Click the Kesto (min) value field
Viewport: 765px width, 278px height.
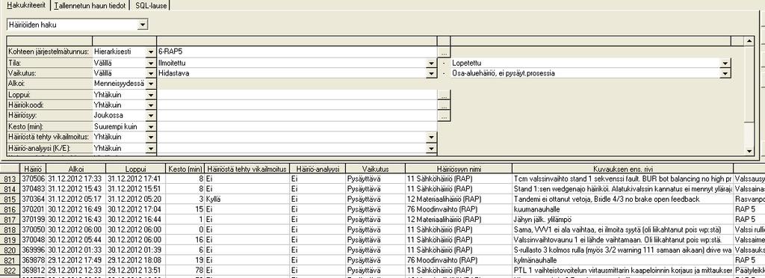(x=297, y=127)
